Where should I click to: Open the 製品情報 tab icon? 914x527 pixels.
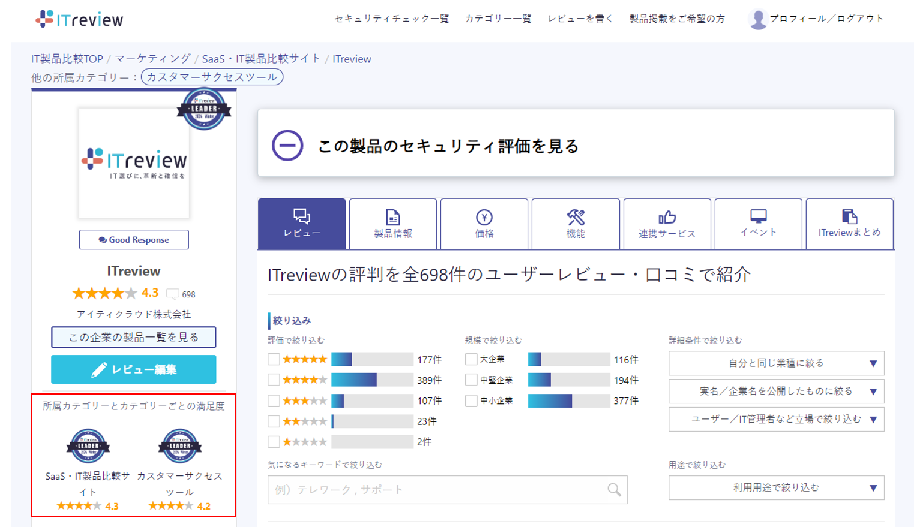(393, 216)
